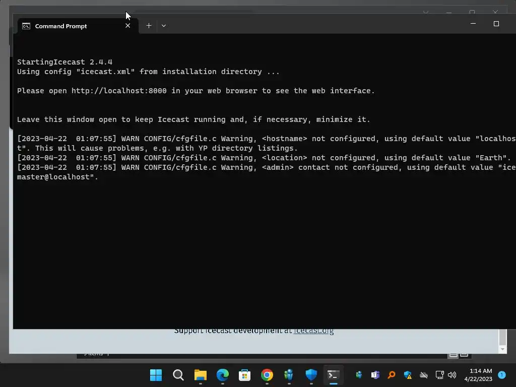
Task: Minimize the terminal window
Action: 473,24
